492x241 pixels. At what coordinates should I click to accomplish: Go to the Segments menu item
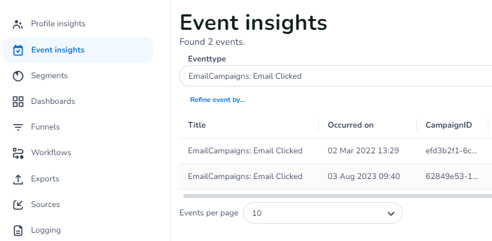(x=49, y=76)
